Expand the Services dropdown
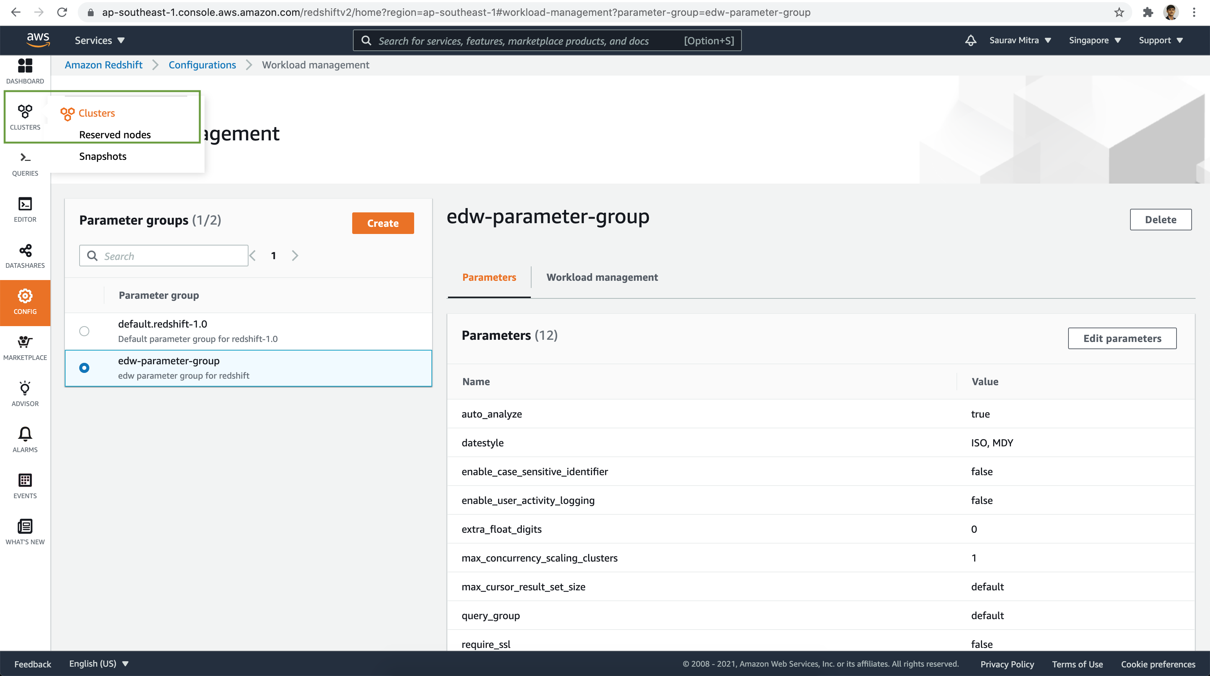This screenshot has height=676, width=1210. [x=100, y=40]
